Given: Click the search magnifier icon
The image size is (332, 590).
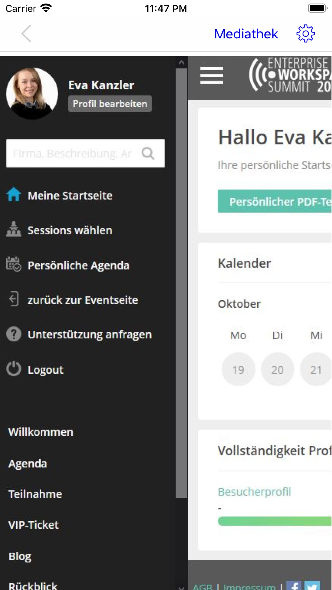Looking at the screenshot, I should (148, 153).
